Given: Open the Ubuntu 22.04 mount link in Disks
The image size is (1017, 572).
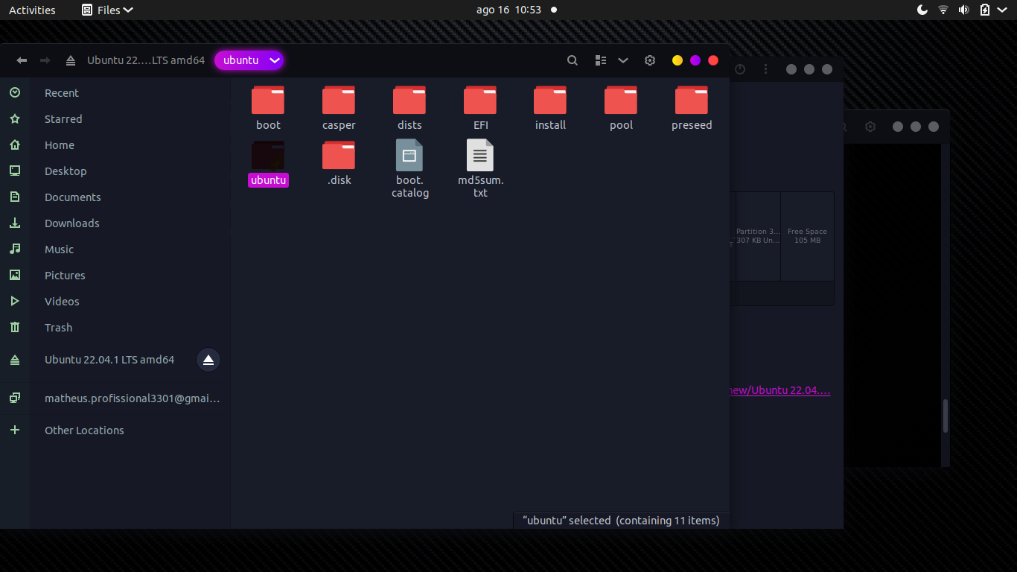Looking at the screenshot, I should point(780,390).
